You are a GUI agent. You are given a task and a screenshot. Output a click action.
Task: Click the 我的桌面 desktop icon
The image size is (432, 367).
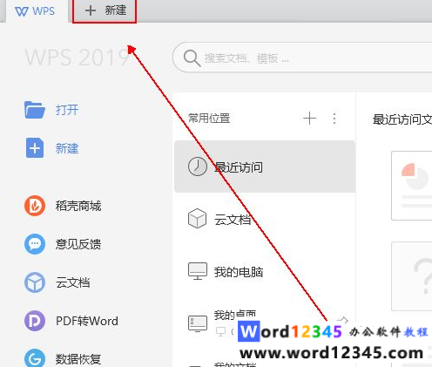coord(198,323)
